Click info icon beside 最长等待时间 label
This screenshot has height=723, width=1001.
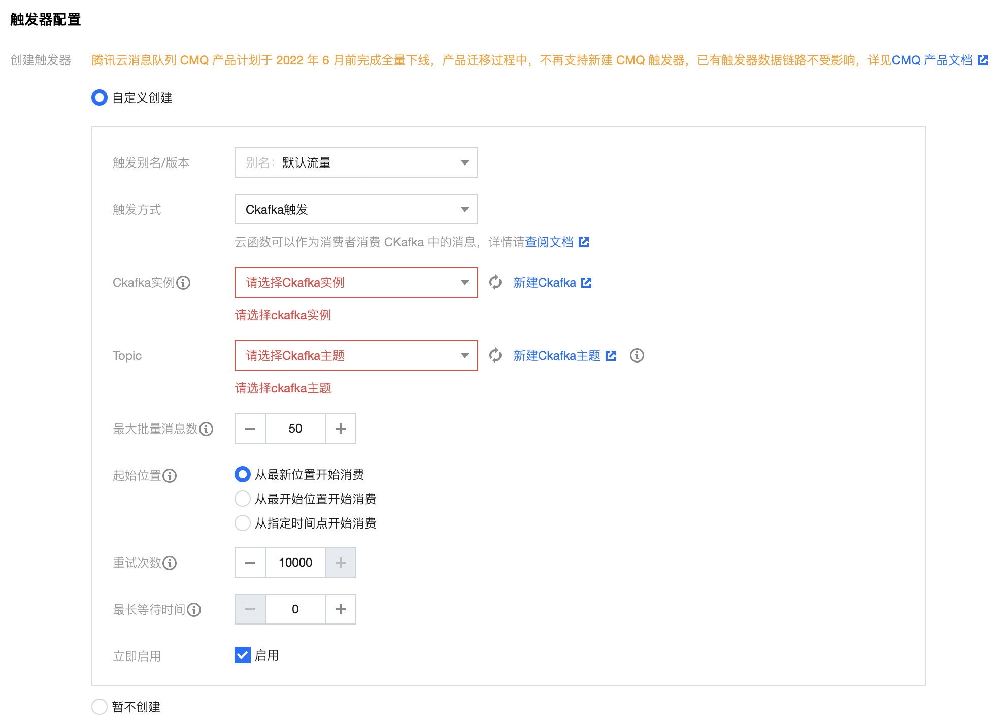(194, 610)
